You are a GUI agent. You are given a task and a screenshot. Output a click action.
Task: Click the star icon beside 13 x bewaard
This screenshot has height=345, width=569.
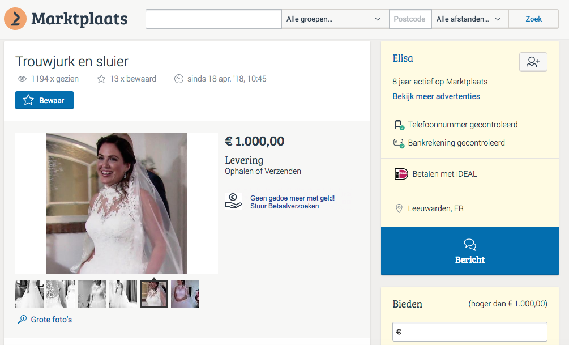[101, 79]
